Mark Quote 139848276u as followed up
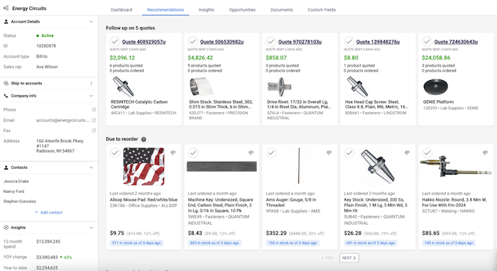The width and height of the screenshot is (497, 271). coord(349,41)
